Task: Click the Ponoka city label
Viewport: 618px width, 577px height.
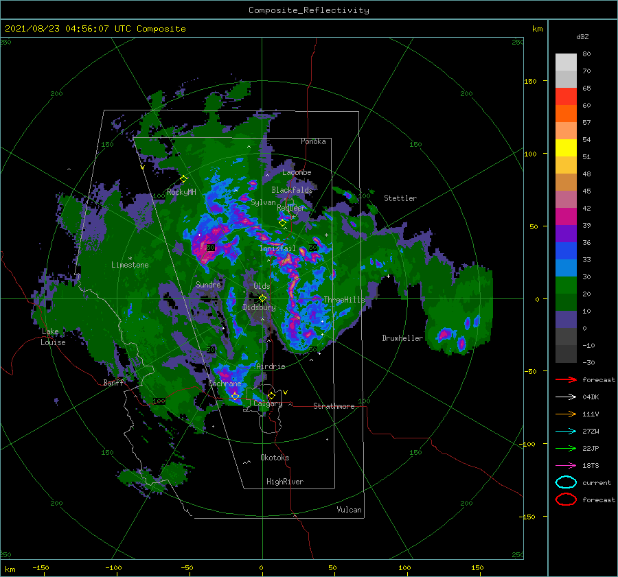Action: 313,141
